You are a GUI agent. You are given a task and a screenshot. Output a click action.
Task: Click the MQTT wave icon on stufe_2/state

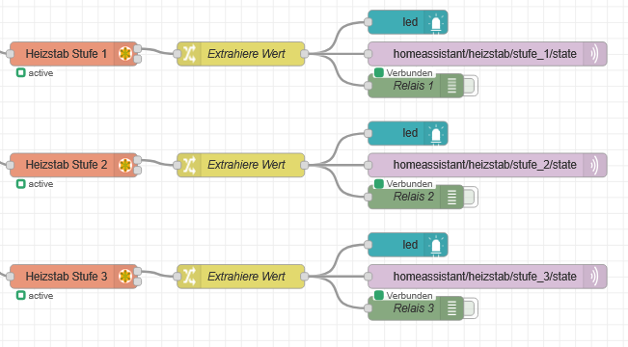[595, 165]
